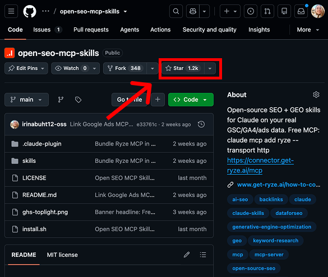Open the hamburger navigation menu
The image size is (328, 277).
(11, 11)
